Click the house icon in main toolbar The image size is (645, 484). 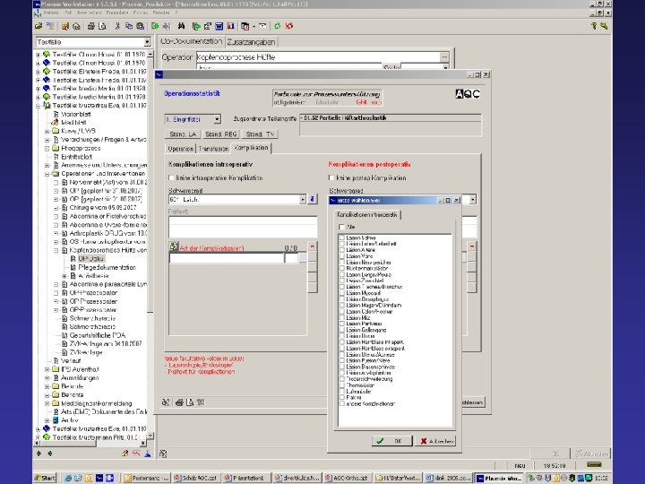76,26
